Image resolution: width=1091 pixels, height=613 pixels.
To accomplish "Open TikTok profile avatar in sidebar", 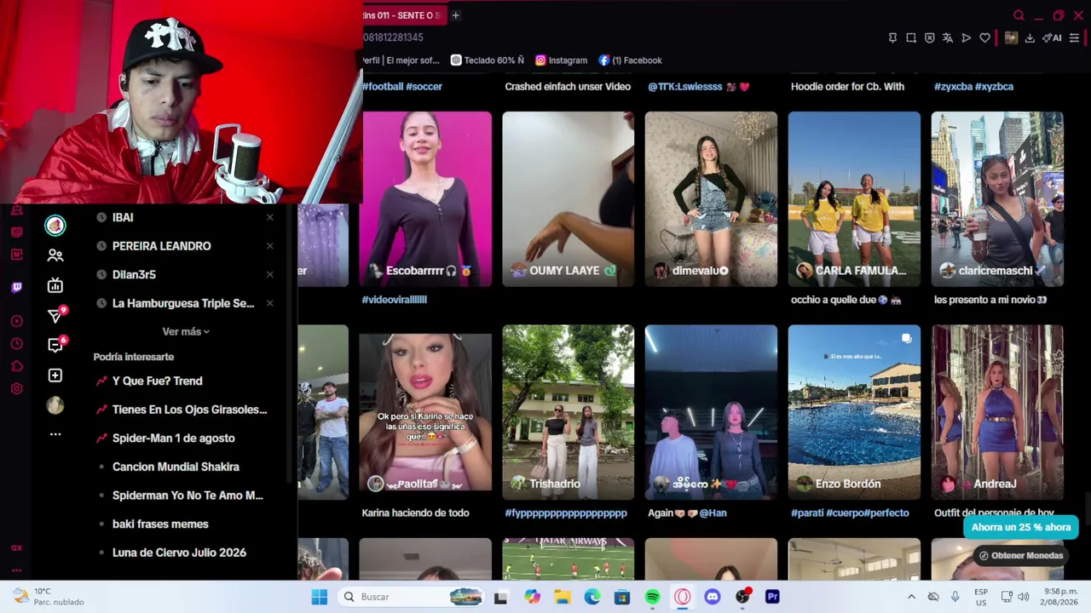I will (x=55, y=405).
